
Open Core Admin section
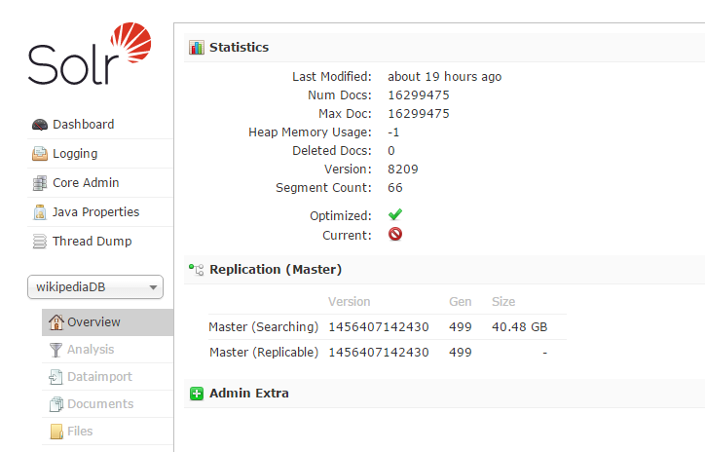86,183
